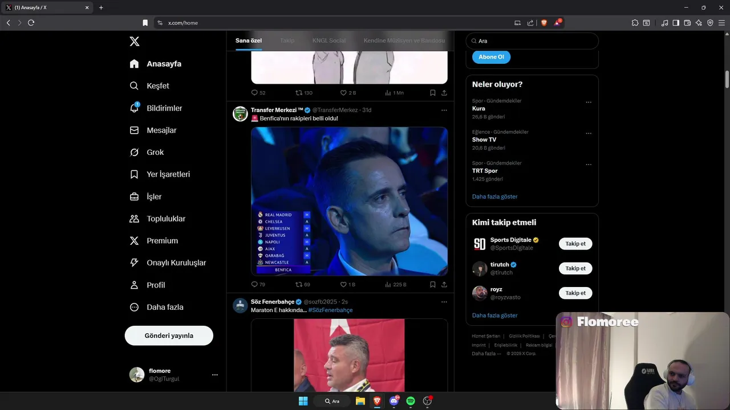
Task: Show more follow suggestions
Action: tap(495, 315)
